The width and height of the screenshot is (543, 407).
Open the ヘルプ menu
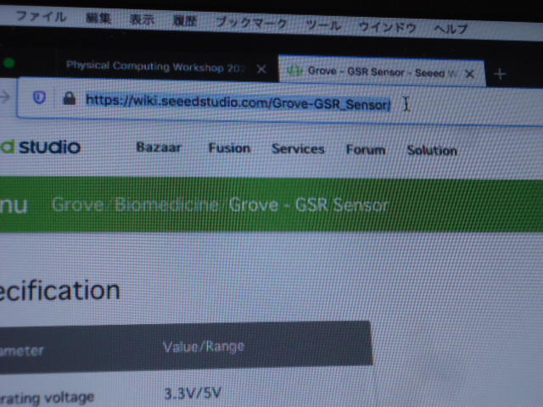pyautogui.click(x=451, y=29)
